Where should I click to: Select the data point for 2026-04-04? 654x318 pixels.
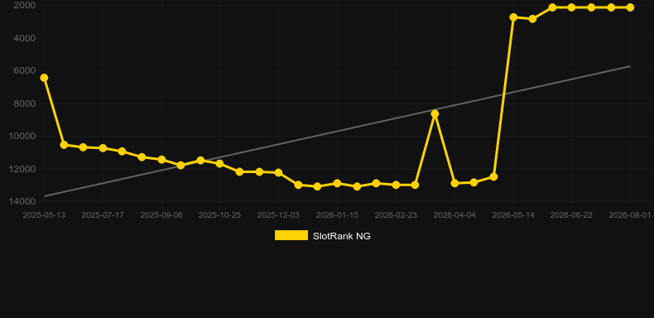pyautogui.click(x=454, y=183)
